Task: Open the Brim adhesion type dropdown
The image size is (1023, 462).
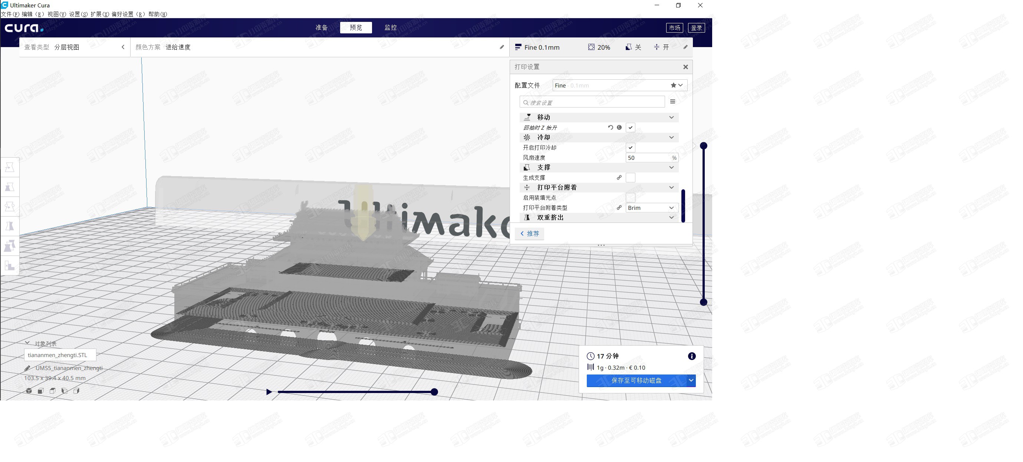Action: point(651,208)
